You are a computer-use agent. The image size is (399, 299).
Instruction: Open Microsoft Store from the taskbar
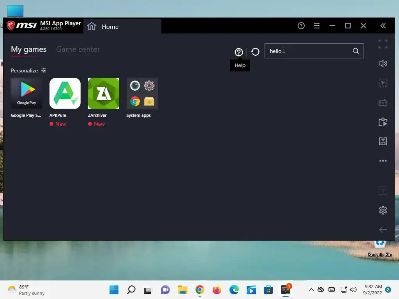pos(268,290)
